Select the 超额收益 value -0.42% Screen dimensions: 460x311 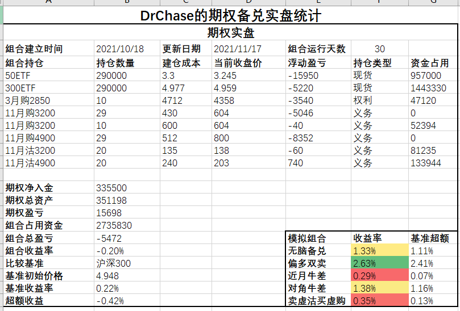point(127,301)
